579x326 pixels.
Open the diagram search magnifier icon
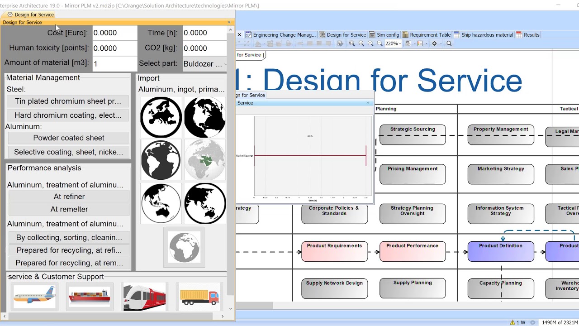pos(449,43)
